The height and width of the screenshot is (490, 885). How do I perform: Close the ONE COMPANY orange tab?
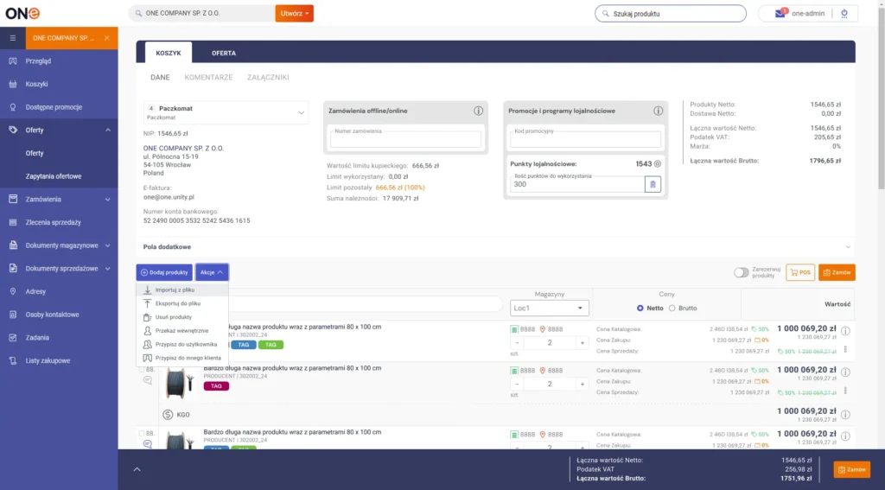(106, 38)
